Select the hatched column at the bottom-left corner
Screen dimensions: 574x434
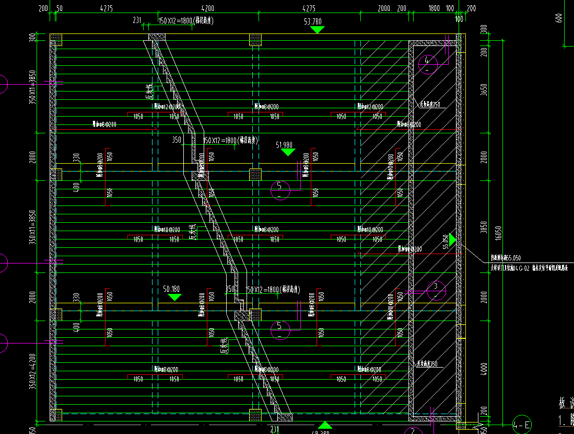(56, 415)
